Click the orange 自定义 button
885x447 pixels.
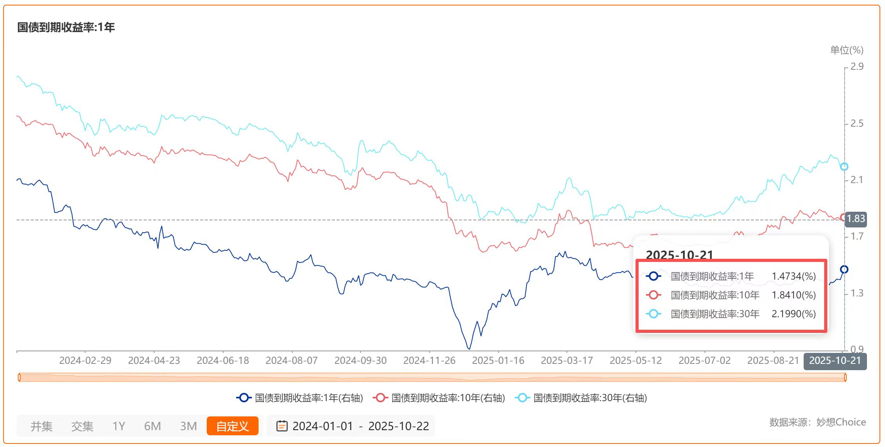tap(232, 426)
